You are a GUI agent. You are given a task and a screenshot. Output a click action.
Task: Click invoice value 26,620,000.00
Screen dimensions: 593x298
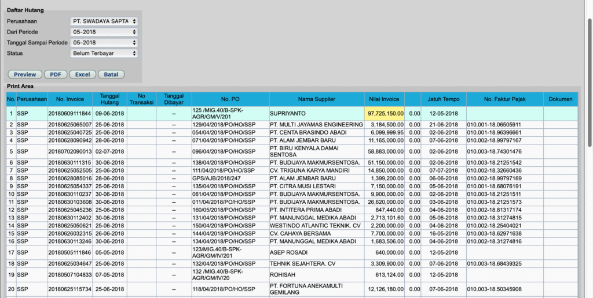point(386,202)
